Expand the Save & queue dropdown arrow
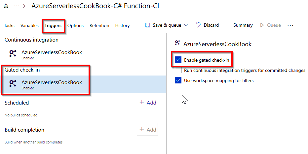 186,25
